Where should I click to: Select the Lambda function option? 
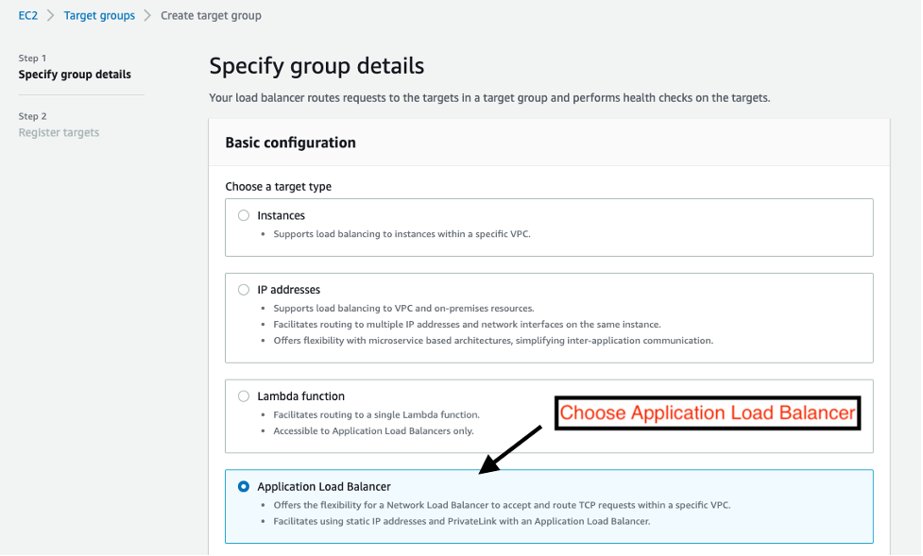[244, 396]
